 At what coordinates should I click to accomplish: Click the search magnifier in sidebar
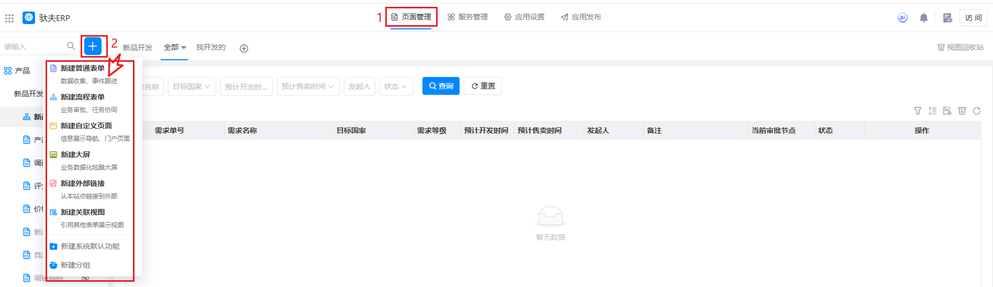coord(71,47)
